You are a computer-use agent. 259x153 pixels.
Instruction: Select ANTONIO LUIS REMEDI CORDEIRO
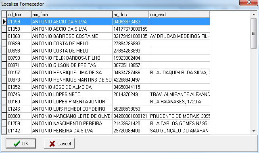(69, 109)
